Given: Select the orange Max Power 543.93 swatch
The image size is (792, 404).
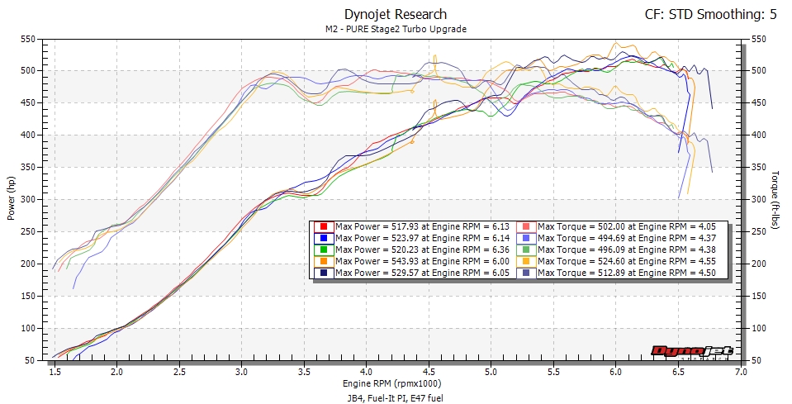Looking at the screenshot, I should (x=324, y=261).
